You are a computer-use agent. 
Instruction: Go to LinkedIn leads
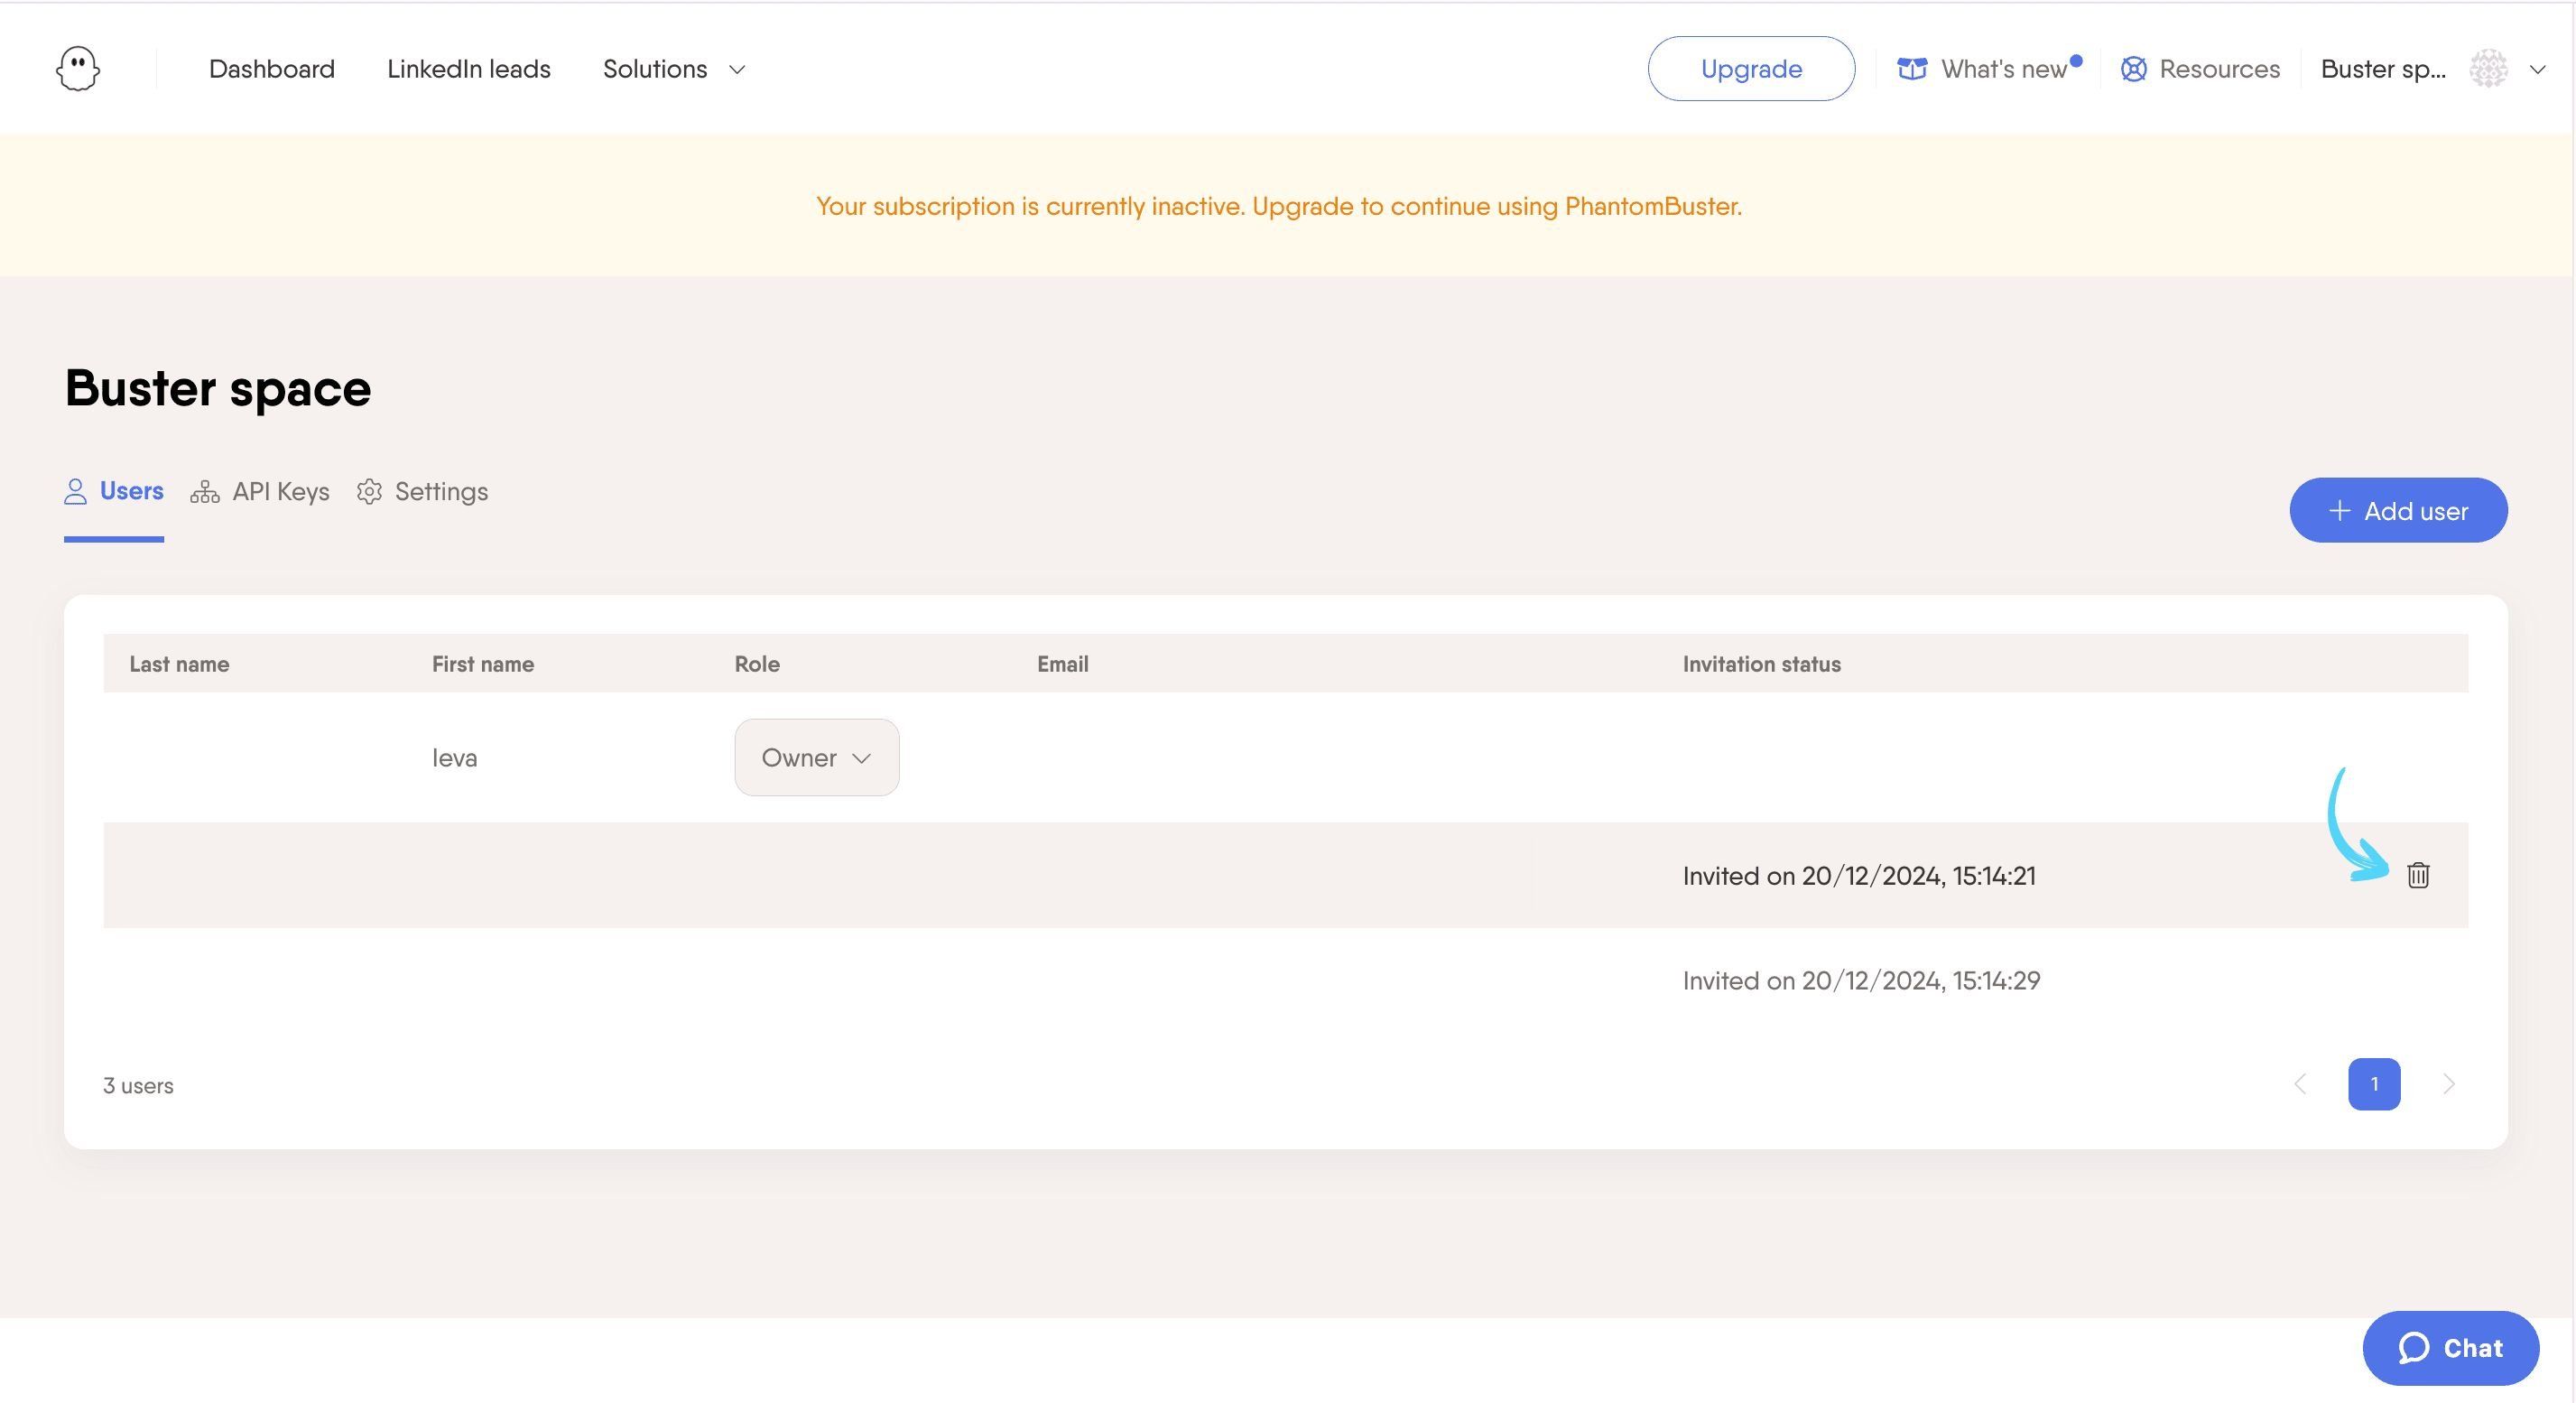point(469,69)
